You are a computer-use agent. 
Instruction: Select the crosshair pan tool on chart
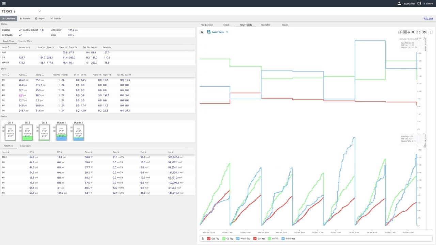point(401,32)
